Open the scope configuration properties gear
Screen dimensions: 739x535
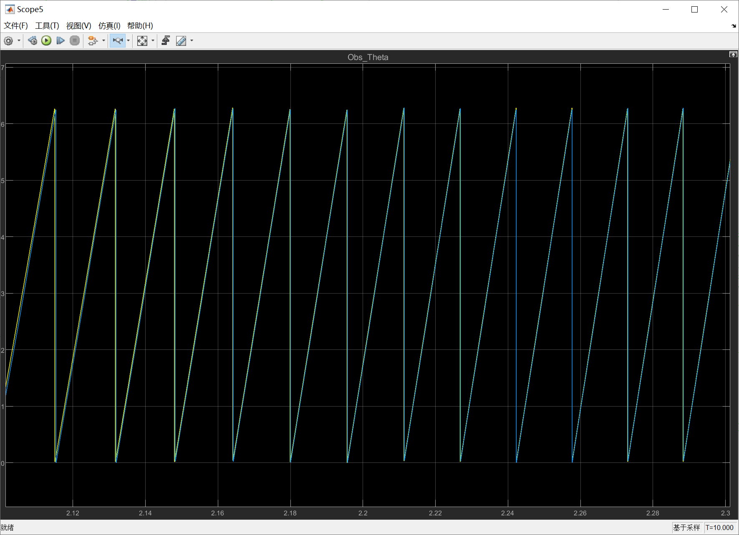(x=8, y=40)
